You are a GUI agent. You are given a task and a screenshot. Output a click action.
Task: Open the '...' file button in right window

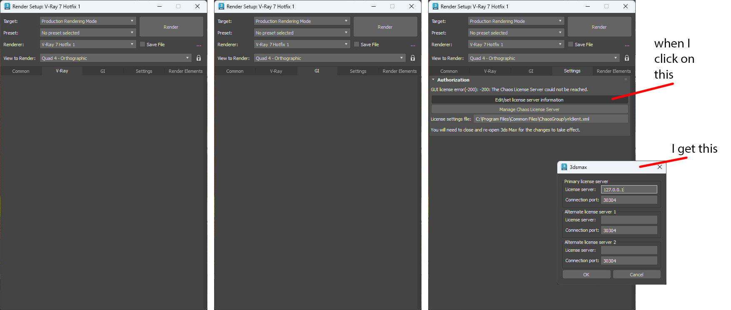(627, 45)
